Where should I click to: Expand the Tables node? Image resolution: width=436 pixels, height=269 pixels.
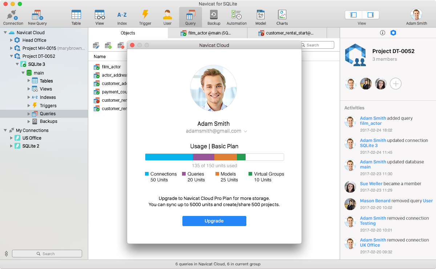[x=29, y=81]
